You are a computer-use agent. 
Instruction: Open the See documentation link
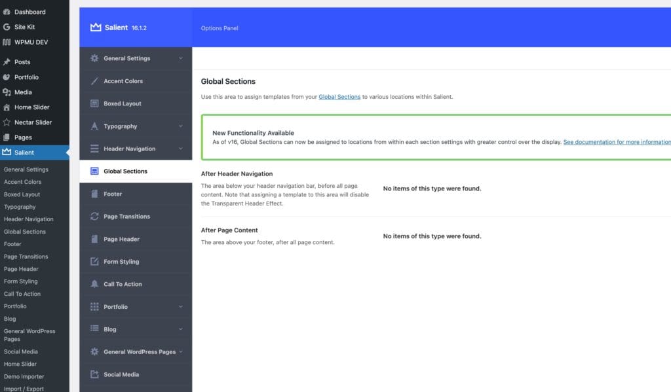[617, 142]
